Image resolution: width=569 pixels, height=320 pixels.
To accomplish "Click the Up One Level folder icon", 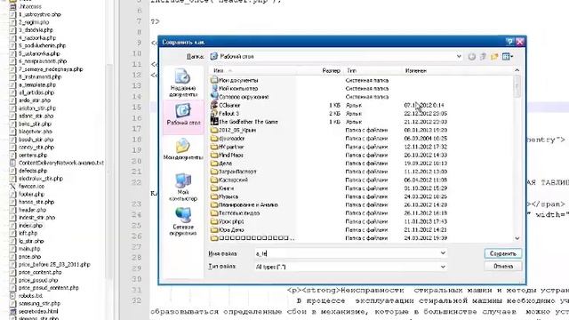I will pos(483,57).
